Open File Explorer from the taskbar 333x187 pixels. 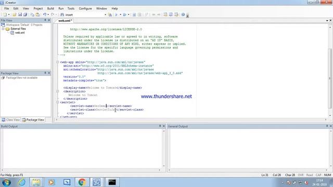click(36, 182)
